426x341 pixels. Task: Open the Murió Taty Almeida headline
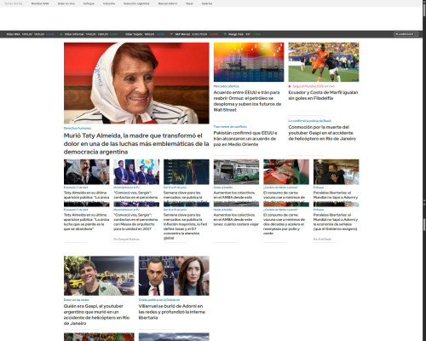point(136,143)
